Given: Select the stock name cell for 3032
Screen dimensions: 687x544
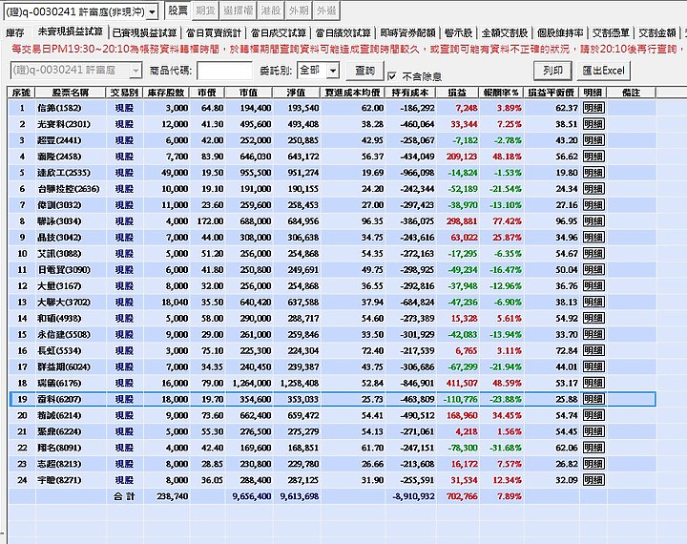Looking at the screenshot, I should 71,205.
